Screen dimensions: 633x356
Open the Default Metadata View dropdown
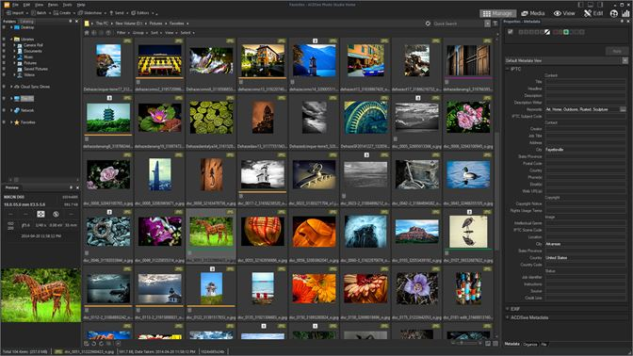coord(625,60)
